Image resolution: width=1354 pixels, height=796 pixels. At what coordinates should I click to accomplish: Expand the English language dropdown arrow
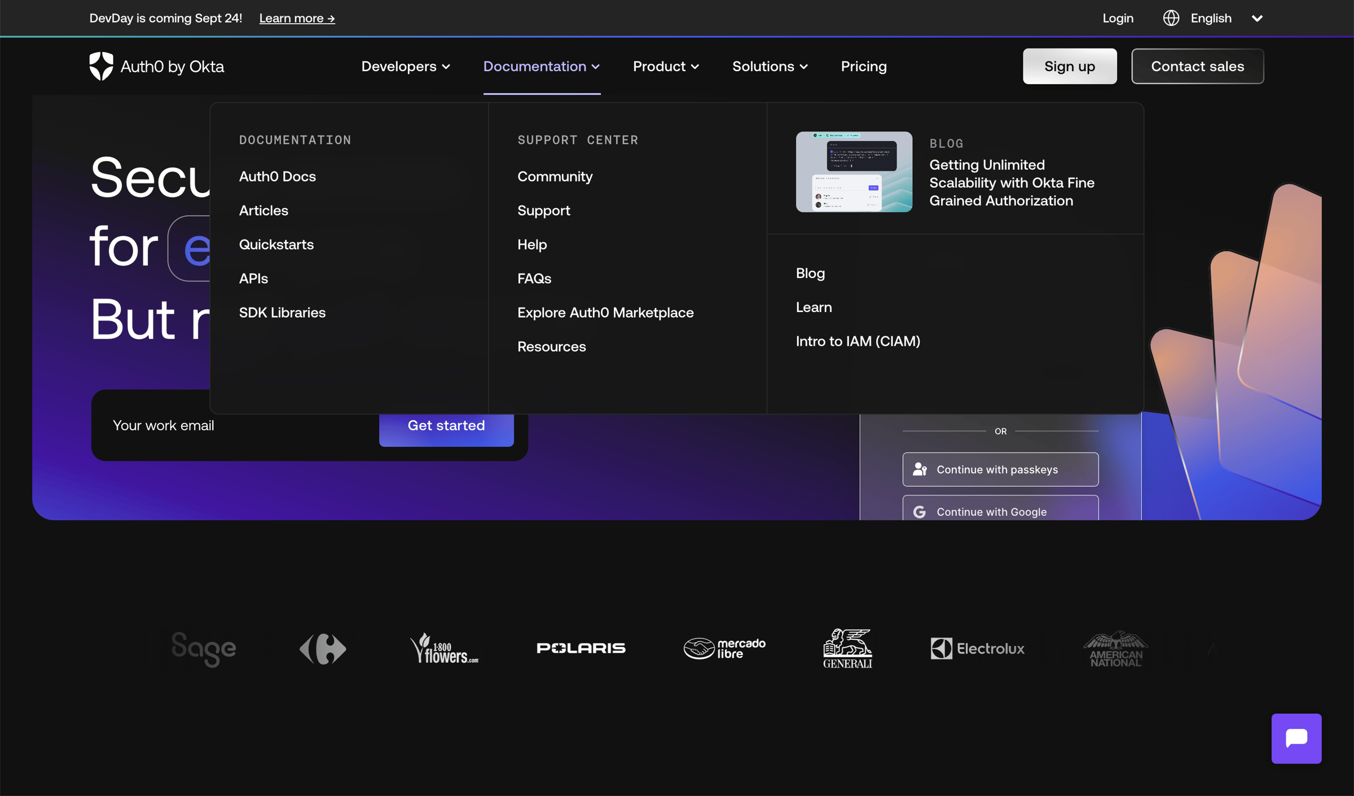click(1257, 19)
